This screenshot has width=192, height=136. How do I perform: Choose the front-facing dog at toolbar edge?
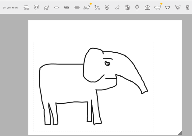pyautogui.click(x=188, y=8)
